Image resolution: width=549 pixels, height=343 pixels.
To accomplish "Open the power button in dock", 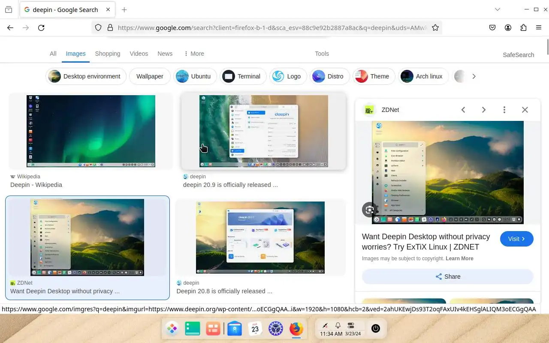I will click(x=376, y=328).
